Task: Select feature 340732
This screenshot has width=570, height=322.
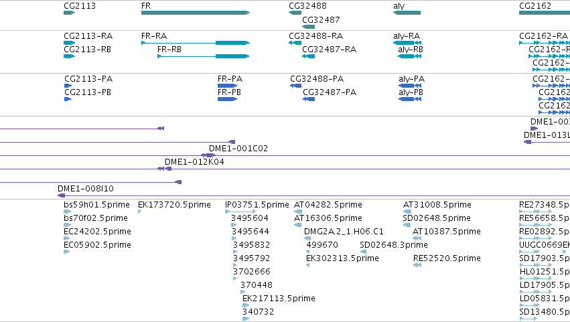Action: coord(246,319)
